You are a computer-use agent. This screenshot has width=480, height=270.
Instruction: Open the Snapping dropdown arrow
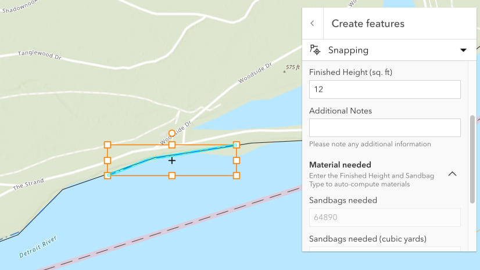click(463, 50)
